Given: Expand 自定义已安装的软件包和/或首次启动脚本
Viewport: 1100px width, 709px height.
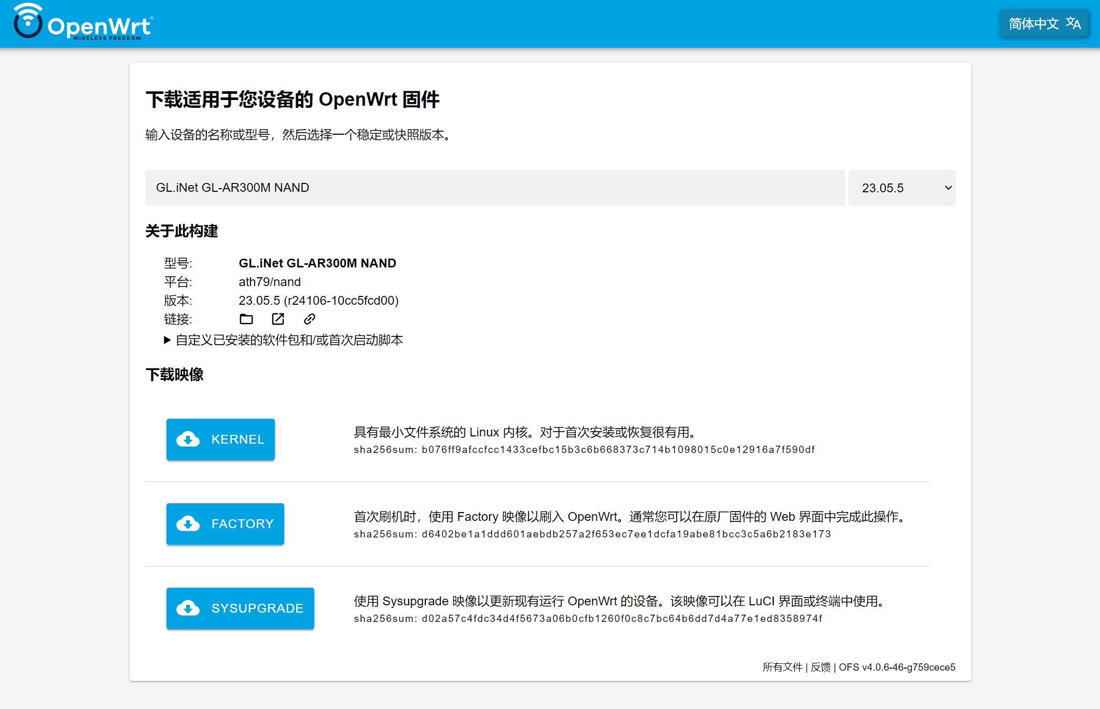Looking at the screenshot, I should tap(284, 340).
